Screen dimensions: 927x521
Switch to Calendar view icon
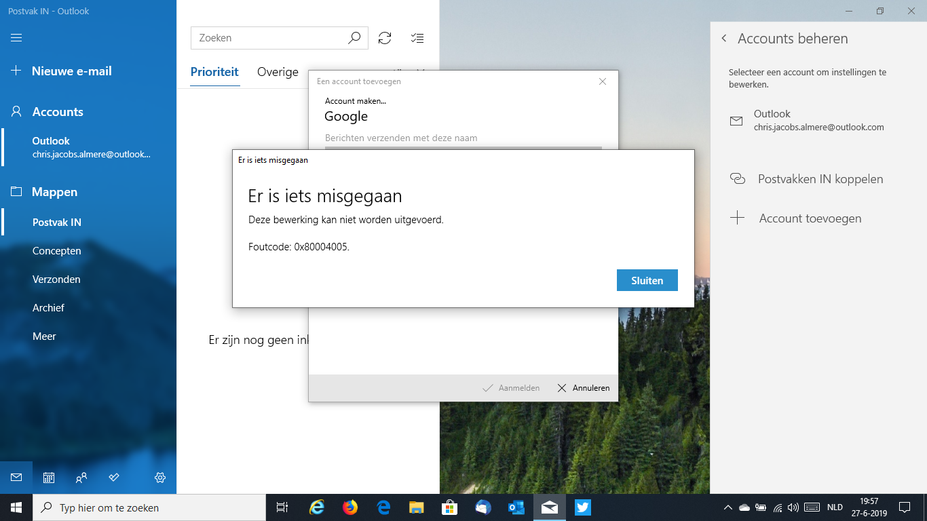tap(49, 478)
